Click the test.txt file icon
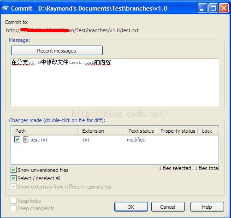This screenshot has height=218, width=231. point(25,140)
